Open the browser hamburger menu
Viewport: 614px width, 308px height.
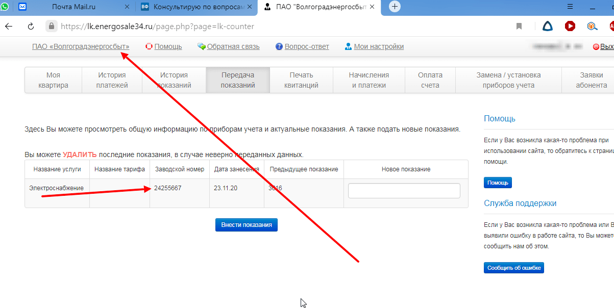[570, 7]
